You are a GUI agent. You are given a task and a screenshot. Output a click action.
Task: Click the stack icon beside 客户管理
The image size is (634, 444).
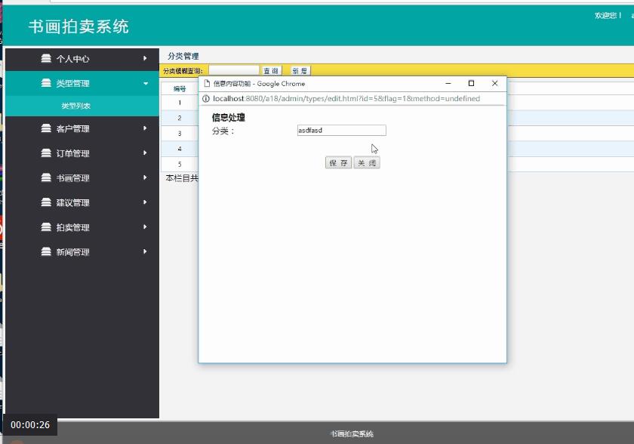pyautogui.click(x=46, y=128)
